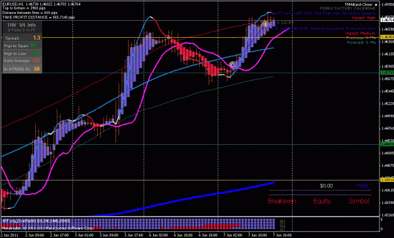The height and width of the screenshot is (238, 394).
Task: Click the FOREX FACTORY CALENDAR heading
Action: (348, 9)
